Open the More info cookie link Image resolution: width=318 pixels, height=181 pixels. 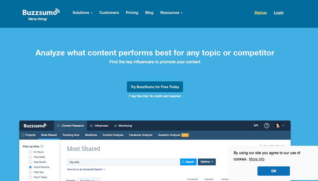[x=256, y=159]
